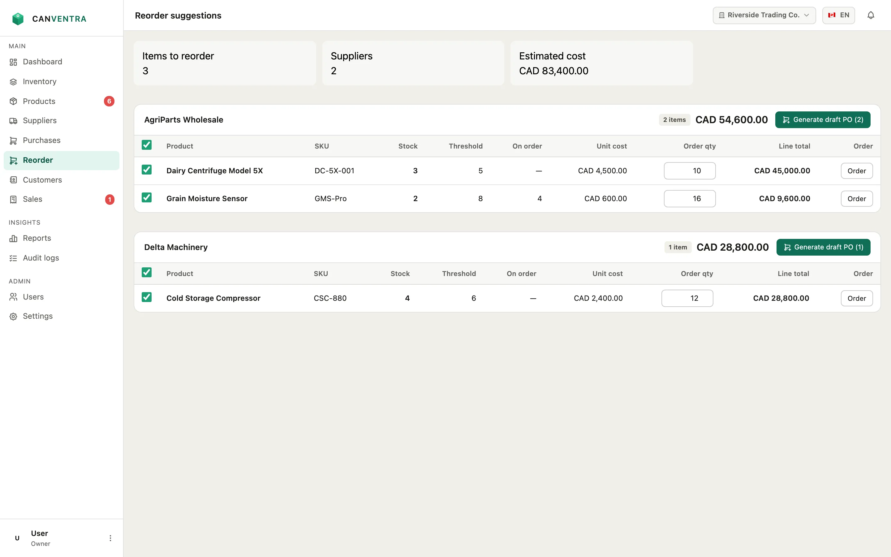Click the red 6 badge on Products
The width and height of the screenshot is (891, 557).
pyautogui.click(x=109, y=101)
